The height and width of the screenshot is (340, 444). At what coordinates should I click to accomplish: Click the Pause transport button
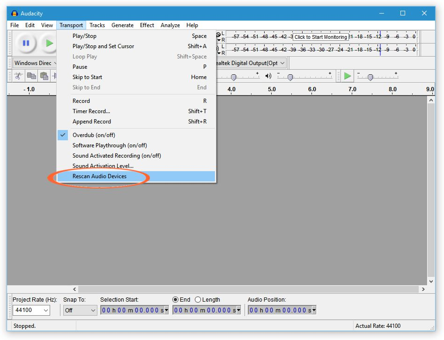tap(26, 43)
